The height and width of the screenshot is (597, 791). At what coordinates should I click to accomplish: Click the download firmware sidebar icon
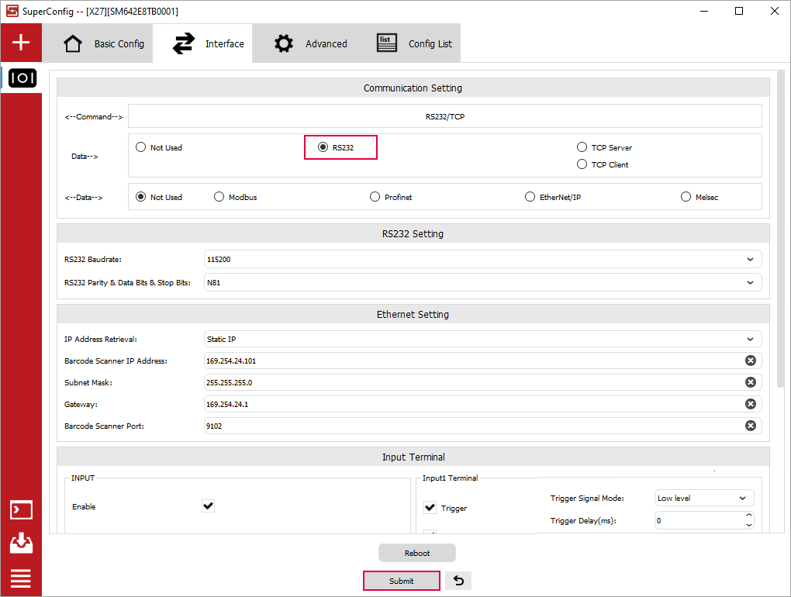[x=21, y=544]
